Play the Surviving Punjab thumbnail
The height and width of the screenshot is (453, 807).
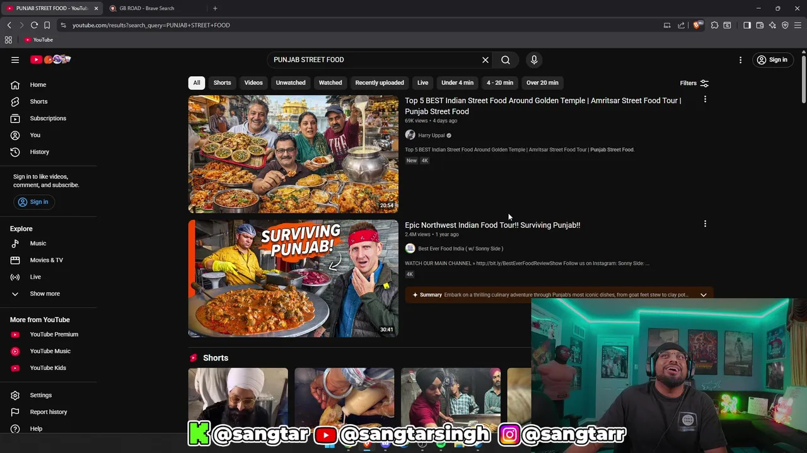293,278
